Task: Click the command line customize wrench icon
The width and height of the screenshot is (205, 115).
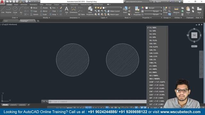Action: click(x=47, y=102)
